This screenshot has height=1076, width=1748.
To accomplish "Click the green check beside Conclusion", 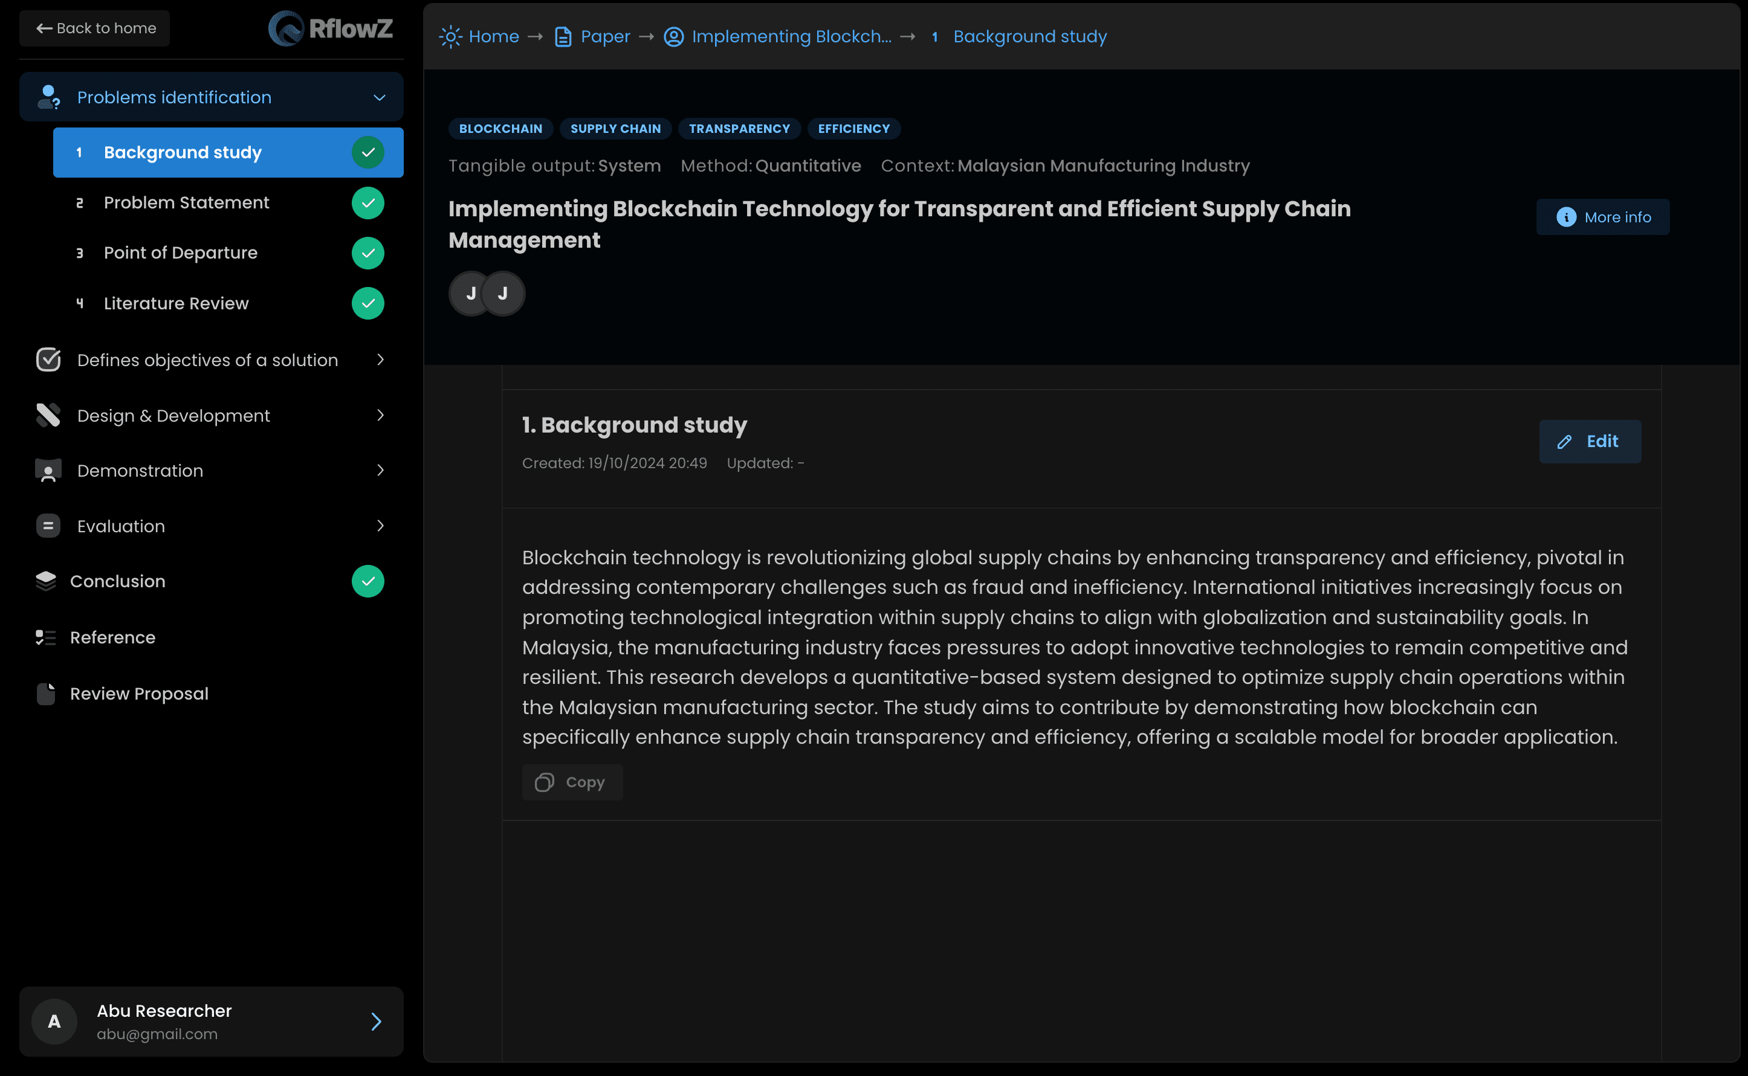I will pos(367,581).
